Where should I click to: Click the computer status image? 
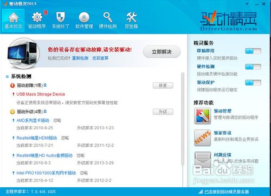23,53
